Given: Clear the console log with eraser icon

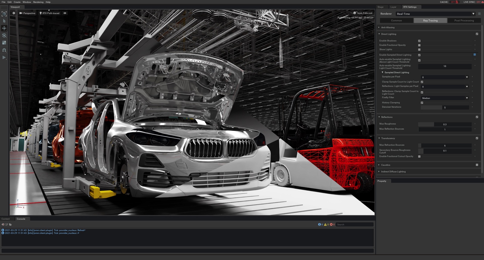Looking at the screenshot, I should coord(3,224).
